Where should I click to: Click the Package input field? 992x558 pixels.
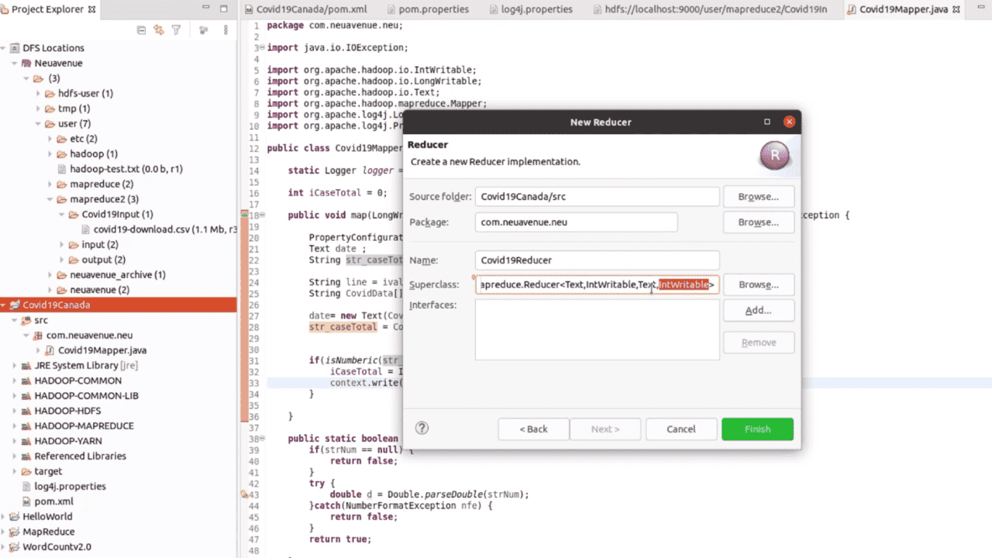[x=576, y=222]
